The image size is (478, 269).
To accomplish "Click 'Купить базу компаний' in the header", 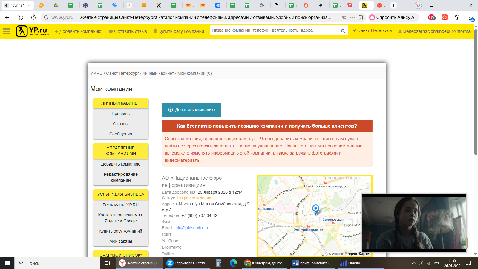I will tap(179, 31).
